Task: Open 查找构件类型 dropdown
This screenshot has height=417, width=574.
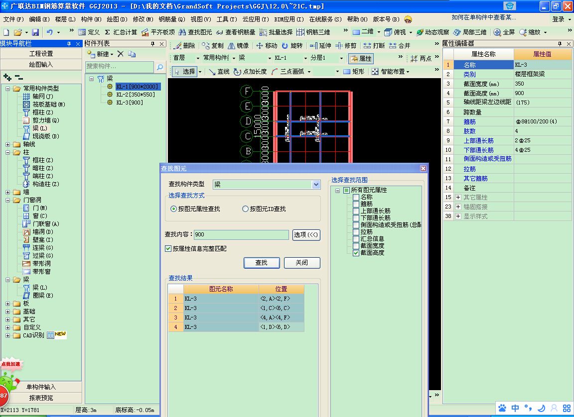Action: 316,185
